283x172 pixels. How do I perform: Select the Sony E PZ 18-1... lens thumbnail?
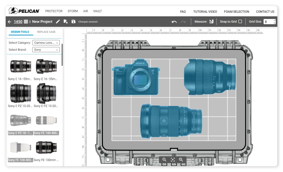tap(20, 120)
